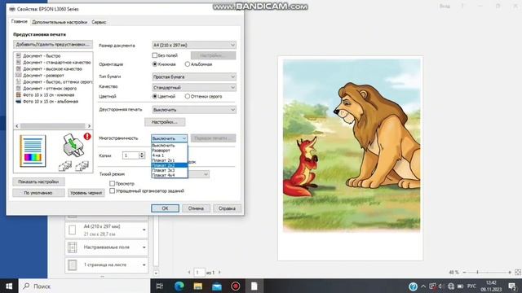This screenshot has width=522, height=293.
Task: Select 'Цветной' color mode
Action: point(154,96)
